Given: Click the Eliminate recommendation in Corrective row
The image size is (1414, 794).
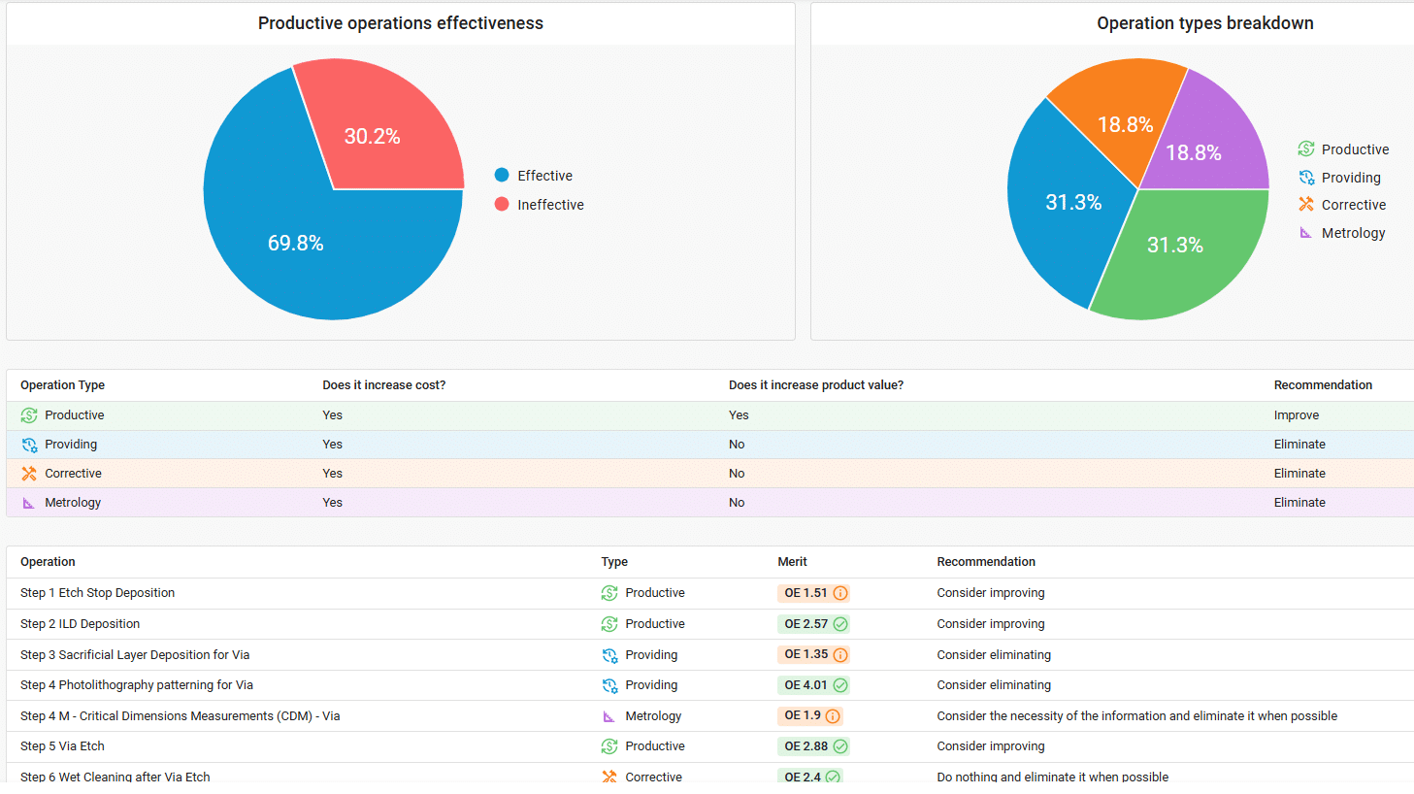Looking at the screenshot, I should (1299, 474).
